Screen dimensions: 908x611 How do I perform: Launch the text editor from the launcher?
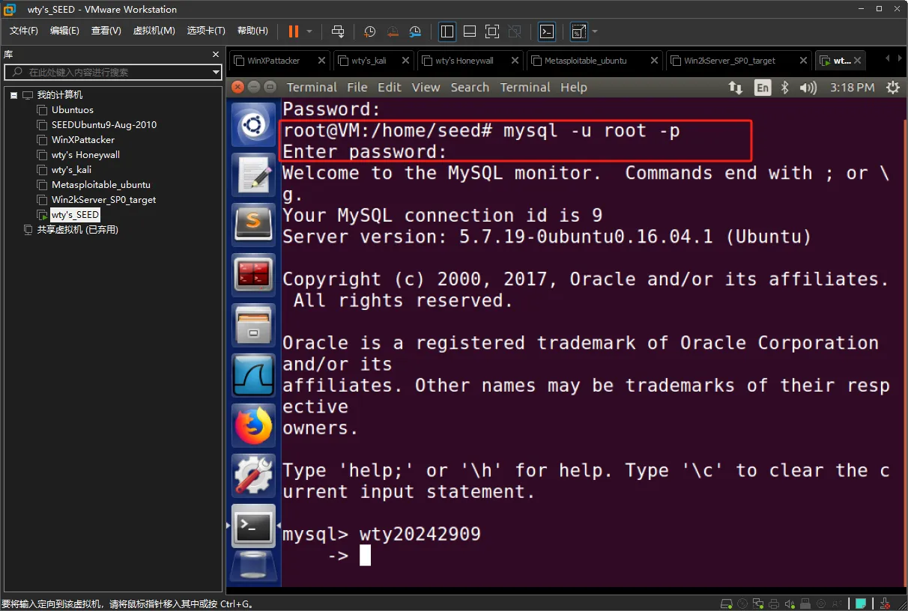(254, 174)
